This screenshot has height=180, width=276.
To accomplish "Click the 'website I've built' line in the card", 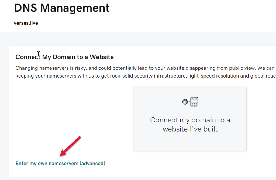I will [x=190, y=129].
